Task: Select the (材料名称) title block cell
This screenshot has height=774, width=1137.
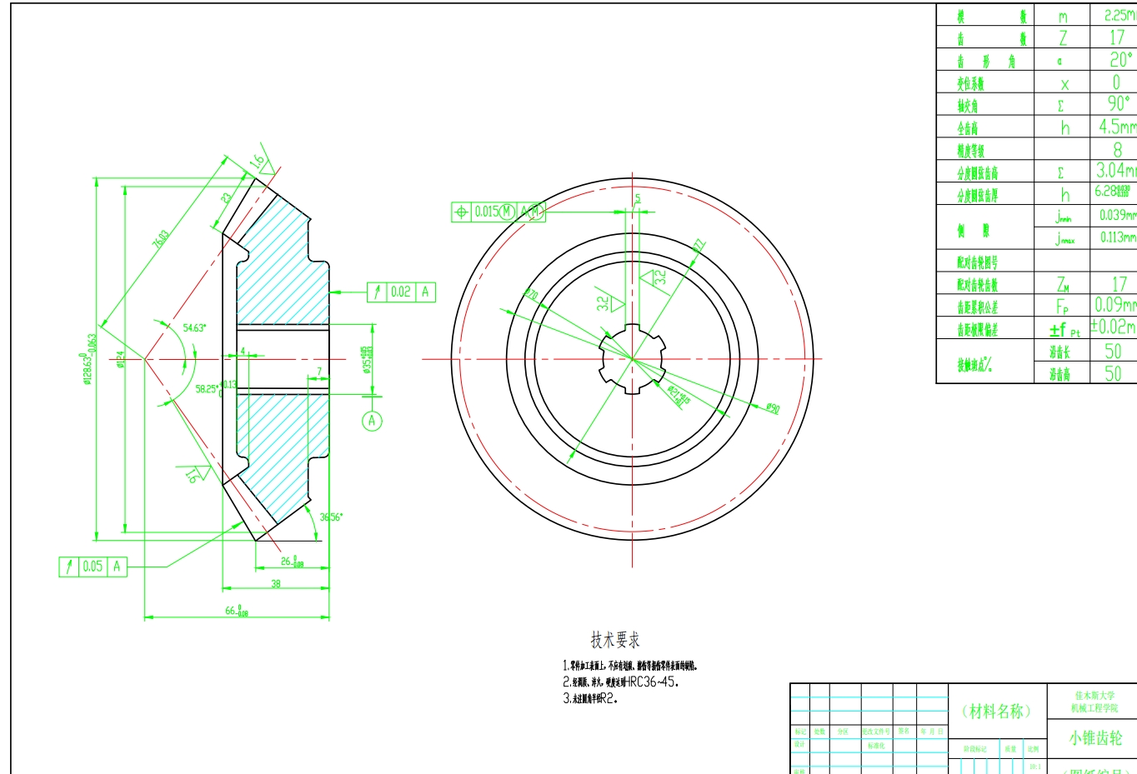Action: pyautogui.click(x=997, y=711)
